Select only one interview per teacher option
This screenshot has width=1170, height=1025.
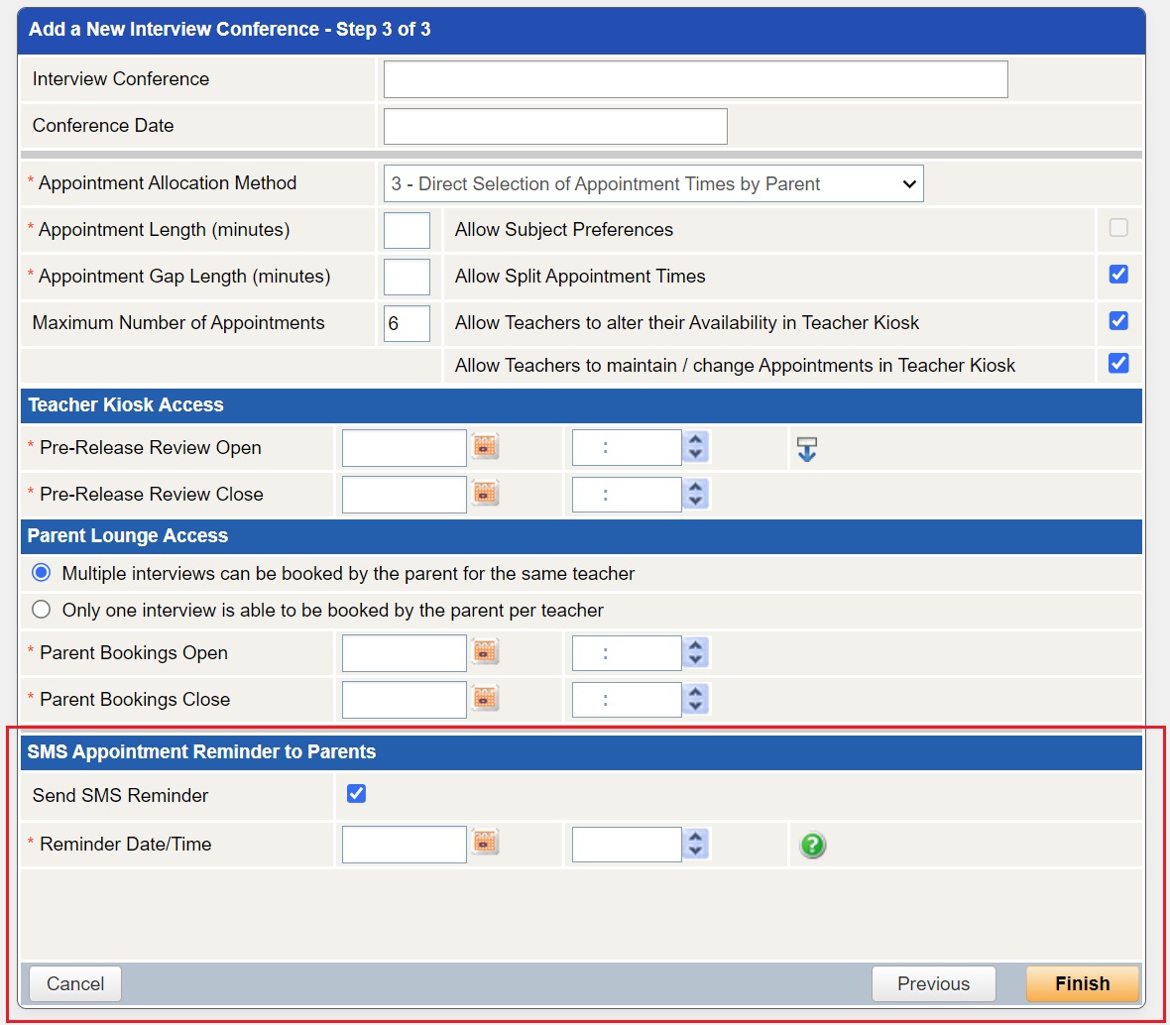(42, 610)
